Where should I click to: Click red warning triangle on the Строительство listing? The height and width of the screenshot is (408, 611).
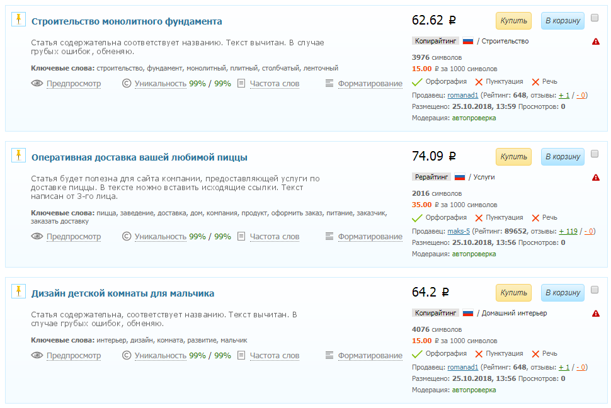click(595, 42)
